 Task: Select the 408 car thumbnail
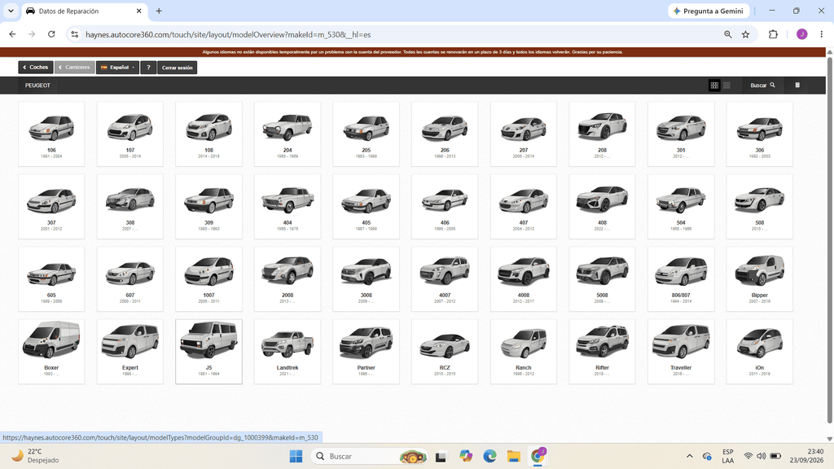tap(602, 199)
